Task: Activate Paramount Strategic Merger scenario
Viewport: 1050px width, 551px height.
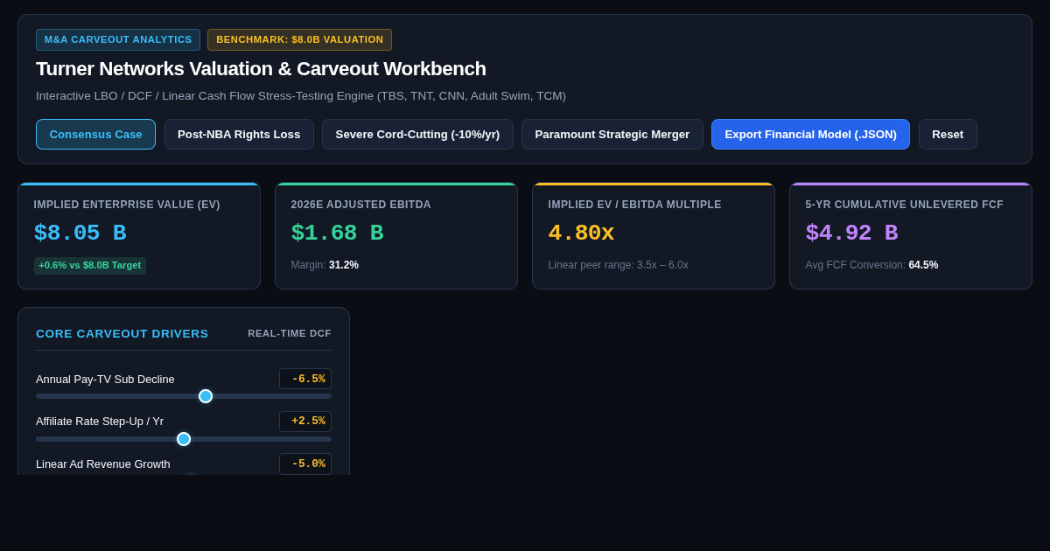Action: (x=612, y=134)
